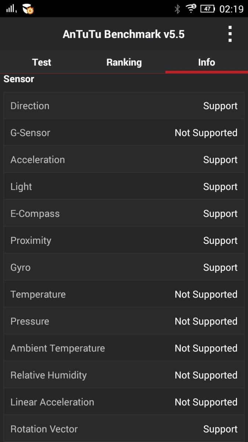The width and height of the screenshot is (248, 442).
Task: Select the Proximity sensor row
Action: (124, 240)
